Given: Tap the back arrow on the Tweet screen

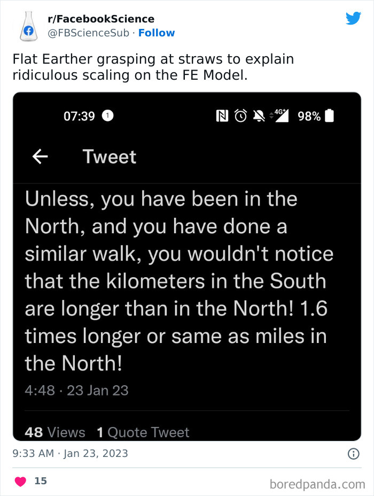Looking at the screenshot, I should click(x=40, y=156).
